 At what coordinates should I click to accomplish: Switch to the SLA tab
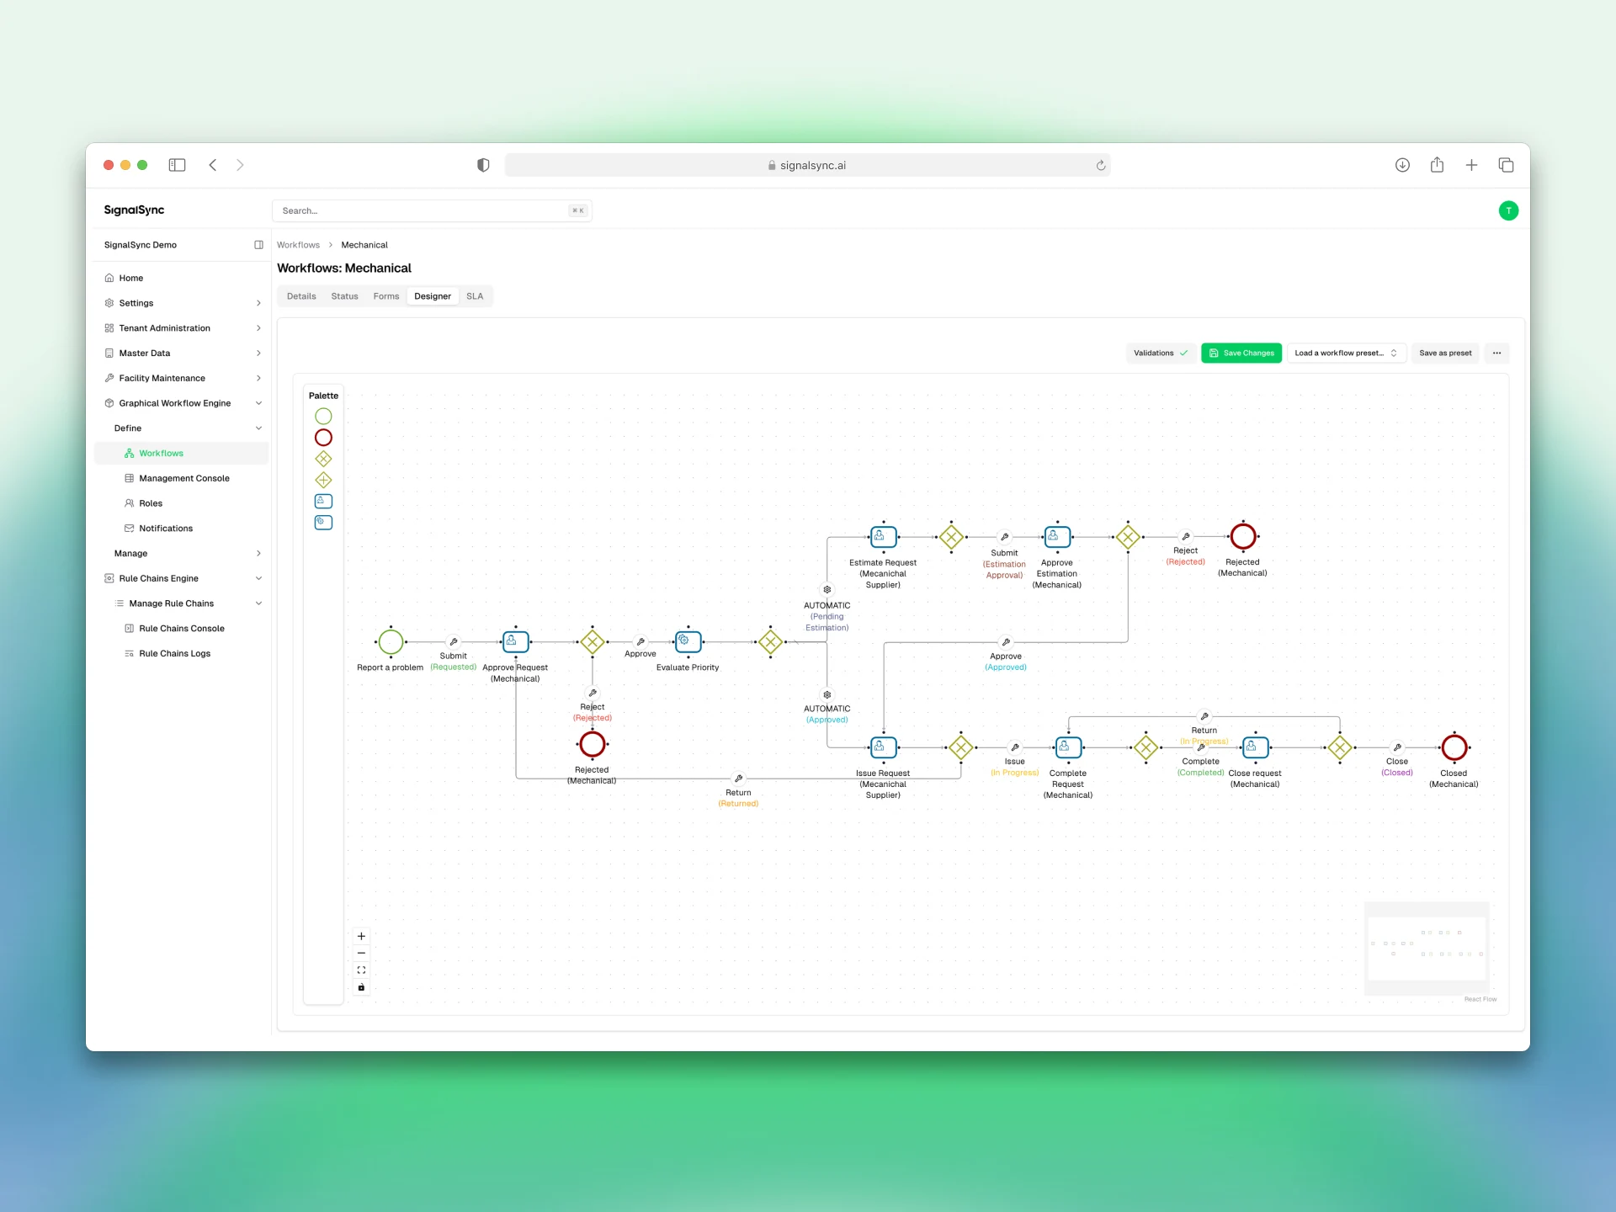(x=475, y=295)
